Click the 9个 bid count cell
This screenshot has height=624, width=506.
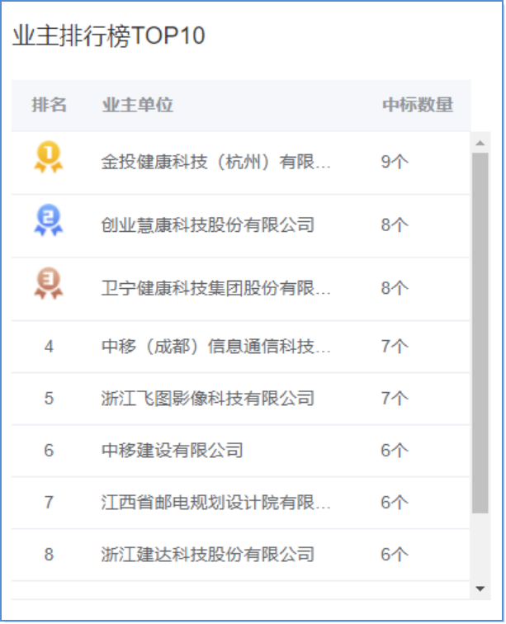pyautogui.click(x=395, y=162)
